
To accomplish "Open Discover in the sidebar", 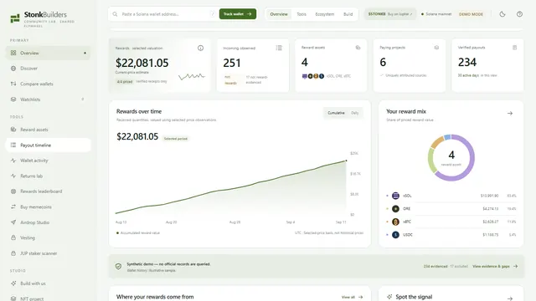I will click(x=48, y=69).
